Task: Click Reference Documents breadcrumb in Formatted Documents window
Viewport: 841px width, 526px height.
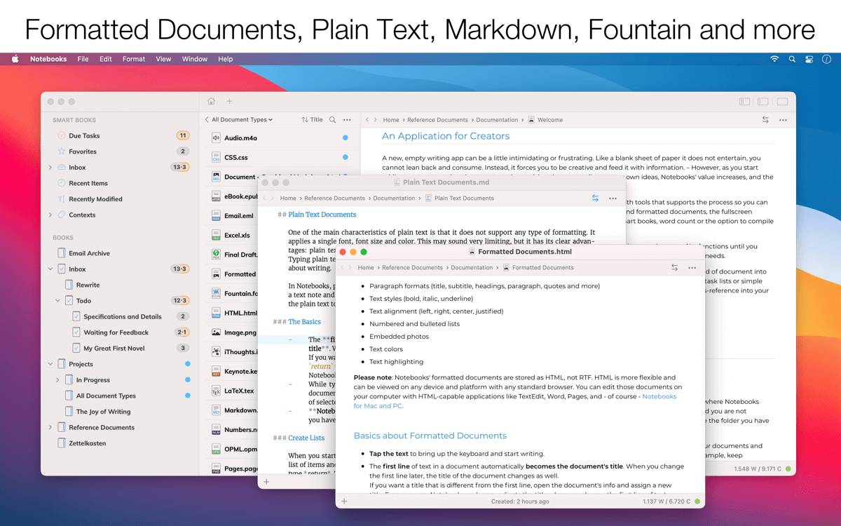Action: pyautogui.click(x=412, y=267)
